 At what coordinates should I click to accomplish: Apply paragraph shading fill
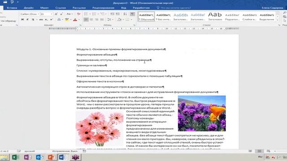pyautogui.click(x=119, y=20)
